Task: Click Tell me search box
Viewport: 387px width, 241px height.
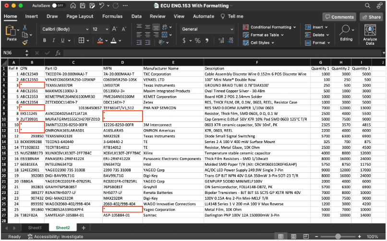Action: (232, 16)
